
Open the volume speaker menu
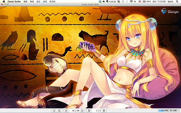[135, 2]
